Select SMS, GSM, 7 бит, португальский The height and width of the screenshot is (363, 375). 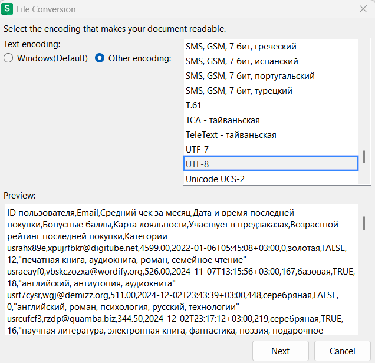[271, 76]
